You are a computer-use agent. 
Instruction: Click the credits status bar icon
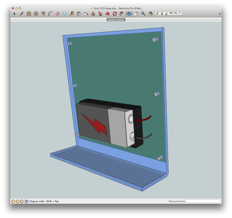pyautogui.click(x=17, y=201)
